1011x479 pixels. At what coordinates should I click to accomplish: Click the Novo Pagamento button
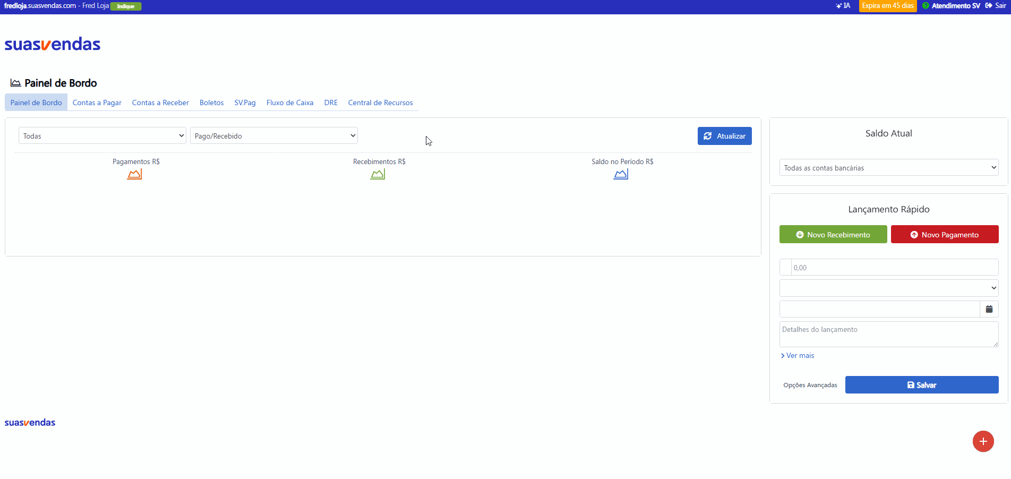(x=945, y=235)
